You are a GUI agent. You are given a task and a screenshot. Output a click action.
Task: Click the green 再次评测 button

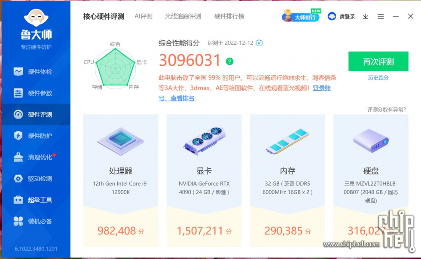(x=378, y=61)
